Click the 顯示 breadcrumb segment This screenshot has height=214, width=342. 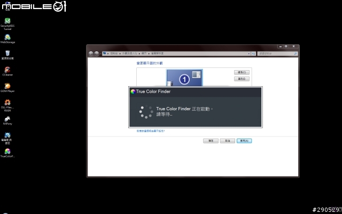click(144, 53)
